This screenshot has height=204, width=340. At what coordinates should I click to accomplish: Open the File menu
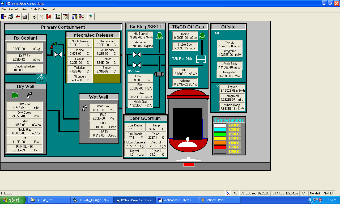3,9
